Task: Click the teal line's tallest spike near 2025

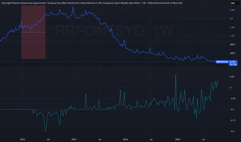Action: [x=176, y=75]
